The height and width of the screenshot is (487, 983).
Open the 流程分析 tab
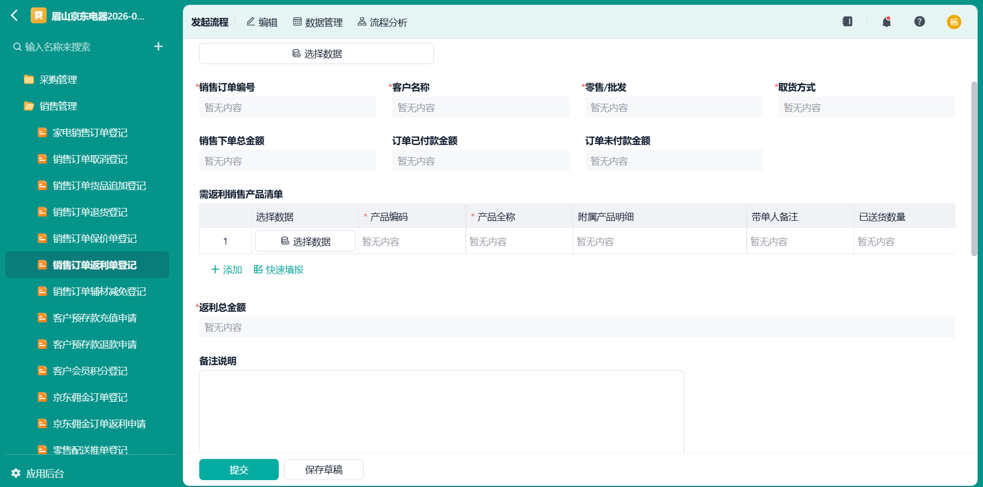point(382,22)
